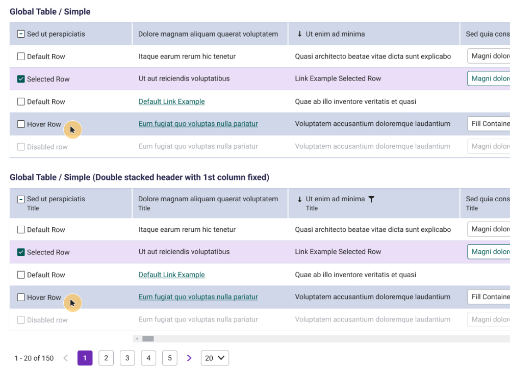Select page 1 in pagination

(x=85, y=358)
